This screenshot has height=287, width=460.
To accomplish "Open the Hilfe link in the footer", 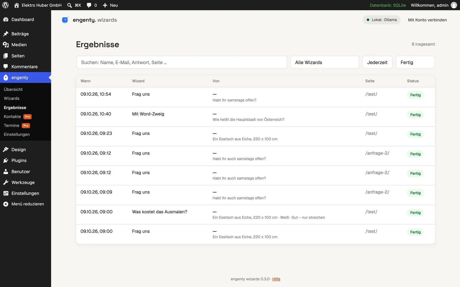I will tap(276, 279).
